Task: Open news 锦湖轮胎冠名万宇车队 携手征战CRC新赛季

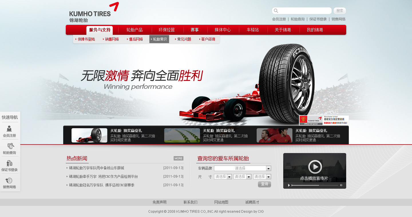Action: tap(102, 185)
